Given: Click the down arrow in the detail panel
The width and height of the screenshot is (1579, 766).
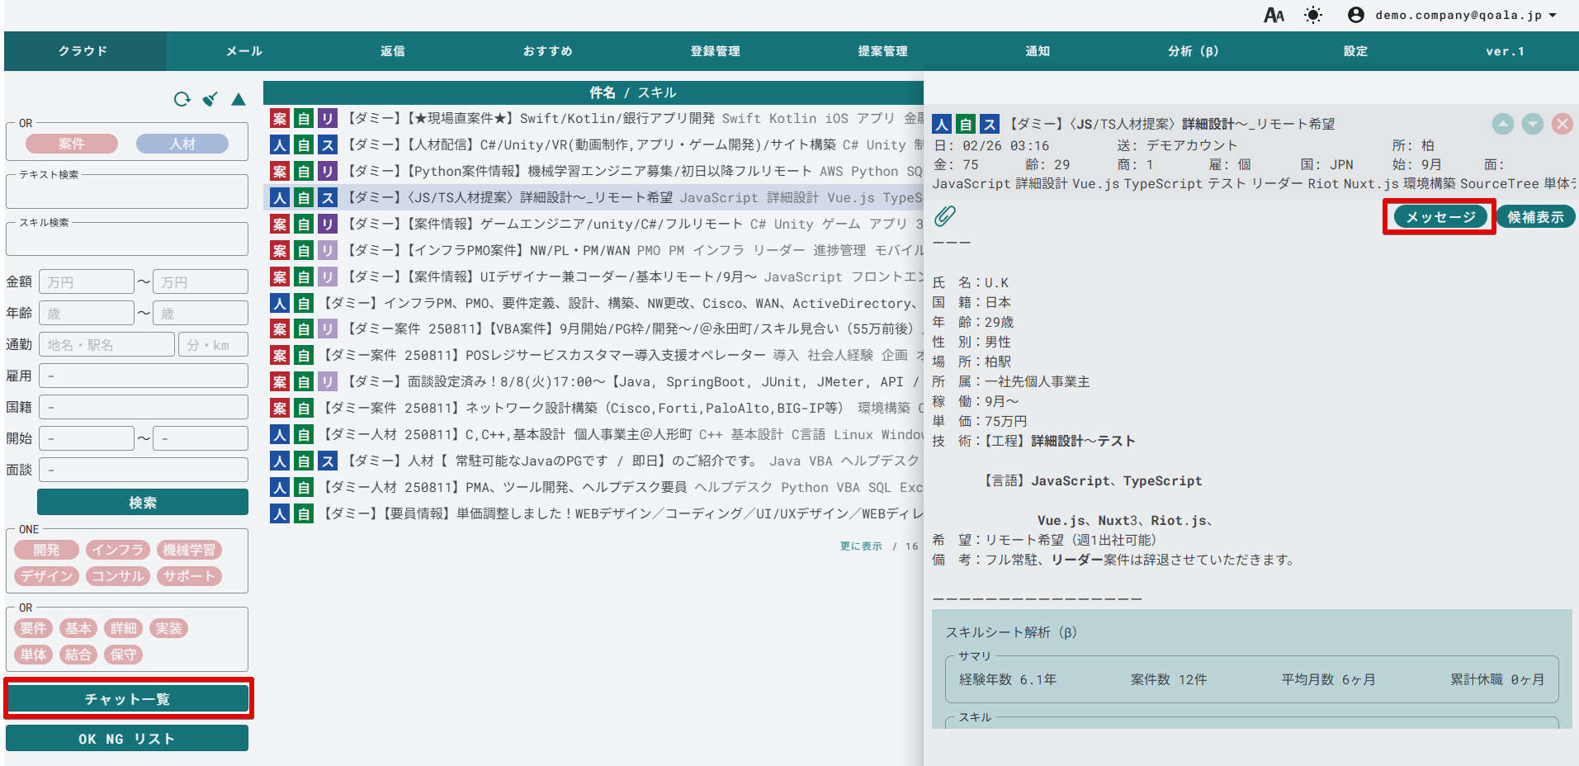Looking at the screenshot, I should [x=1532, y=124].
